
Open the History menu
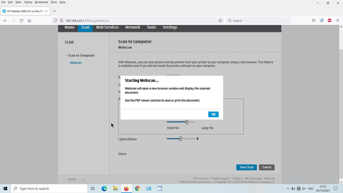pos(28,2)
